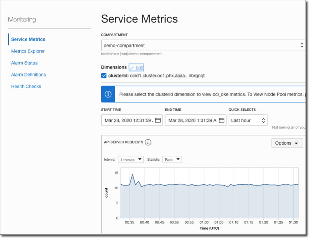The width and height of the screenshot is (309, 238).
Task: Click the Start Time date field
Action: pos(128,120)
